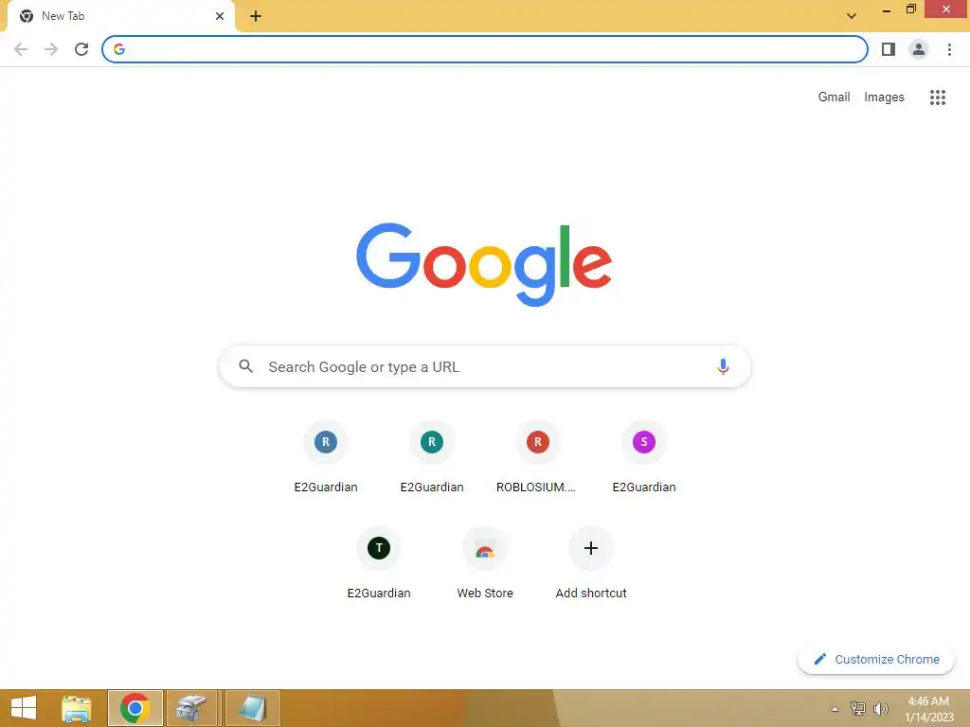Reload the current page
The image size is (970, 727).
tap(81, 49)
